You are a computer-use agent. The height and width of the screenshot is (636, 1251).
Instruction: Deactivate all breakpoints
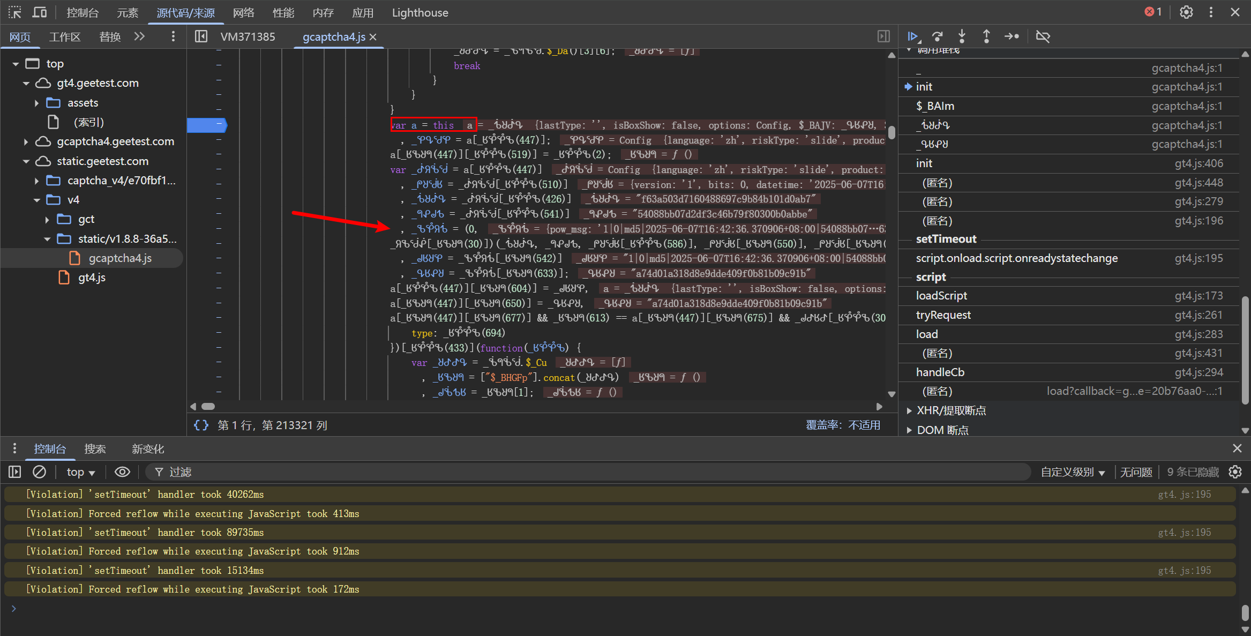(x=1043, y=36)
